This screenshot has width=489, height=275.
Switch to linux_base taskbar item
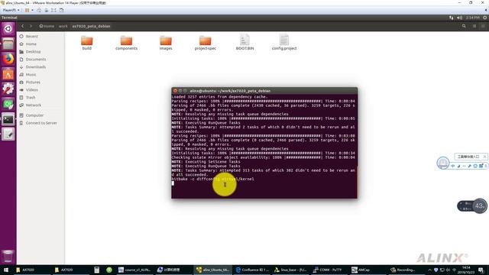click(290, 270)
